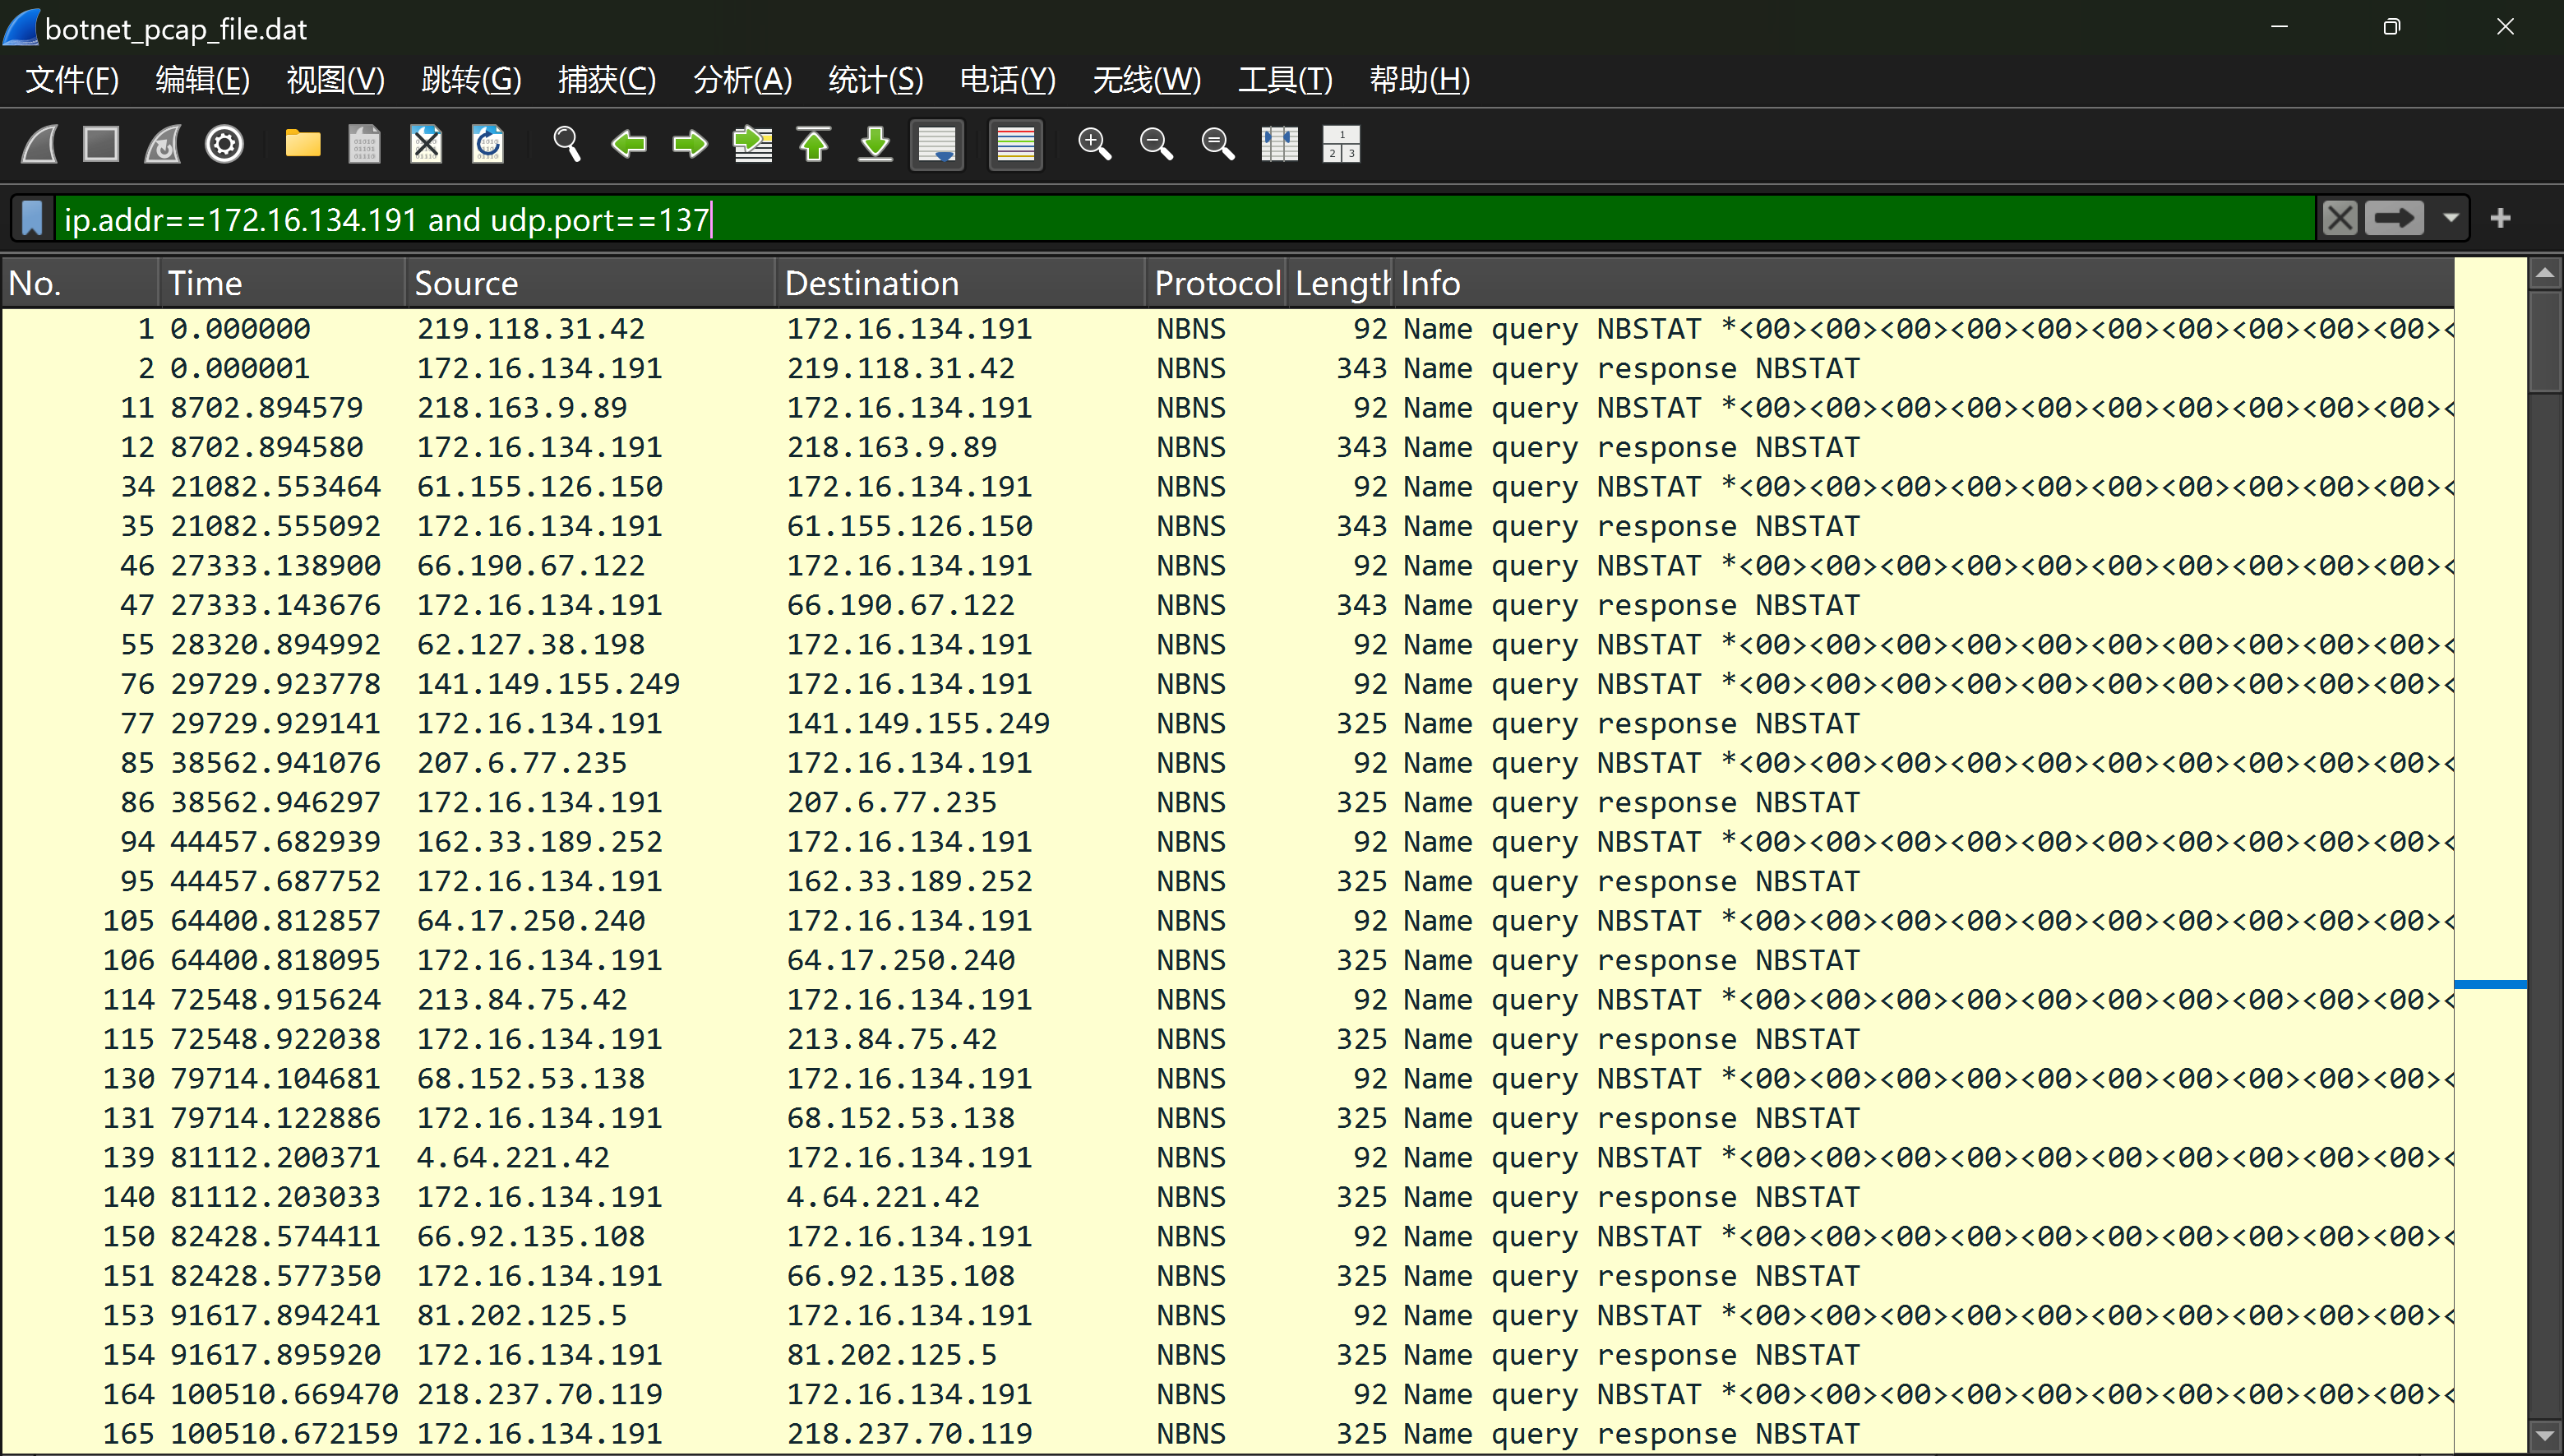
Task: Click the stop capture square icon
Action: coord(101,144)
